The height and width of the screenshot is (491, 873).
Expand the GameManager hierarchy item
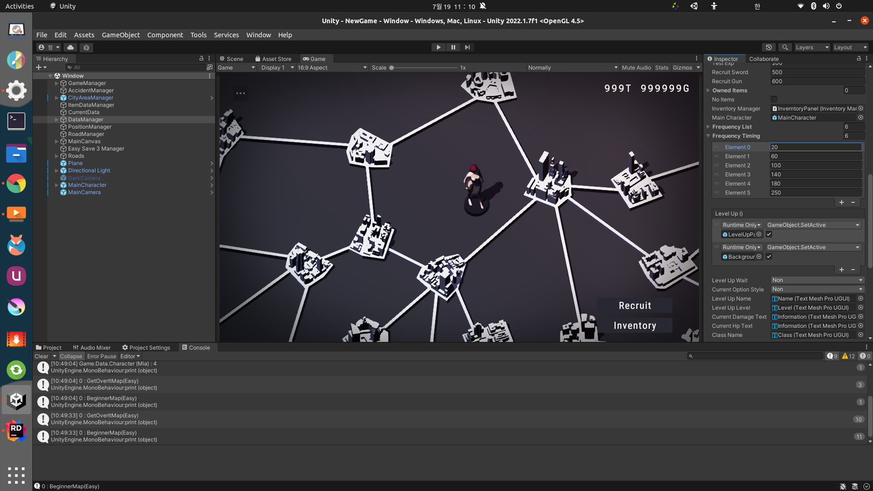click(57, 83)
